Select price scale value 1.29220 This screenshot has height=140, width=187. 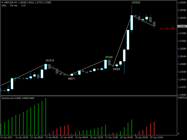[182, 3]
